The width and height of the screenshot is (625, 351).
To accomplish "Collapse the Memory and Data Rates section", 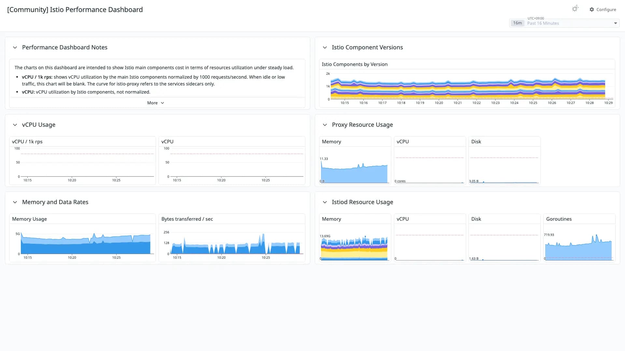I will [15, 202].
